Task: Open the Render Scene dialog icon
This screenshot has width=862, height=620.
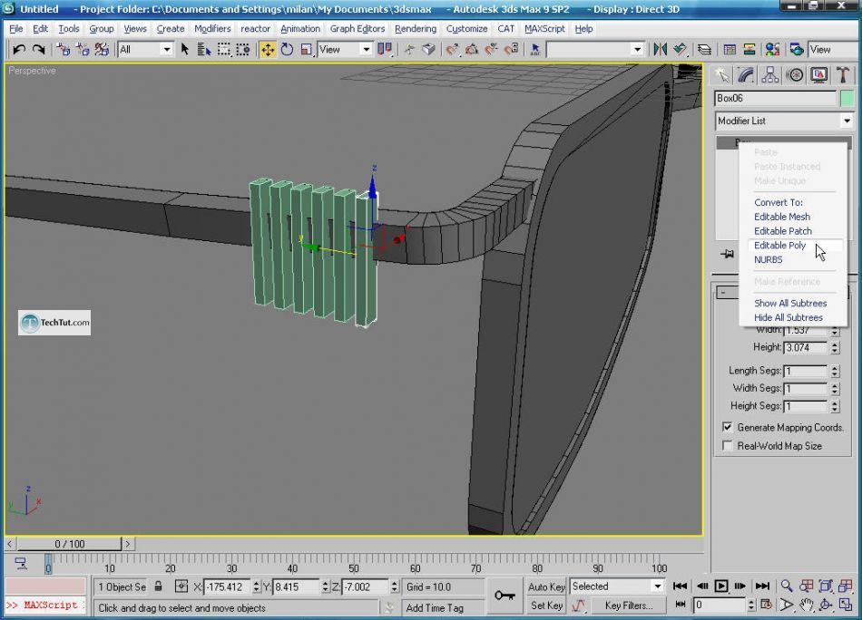Action: coord(797,50)
